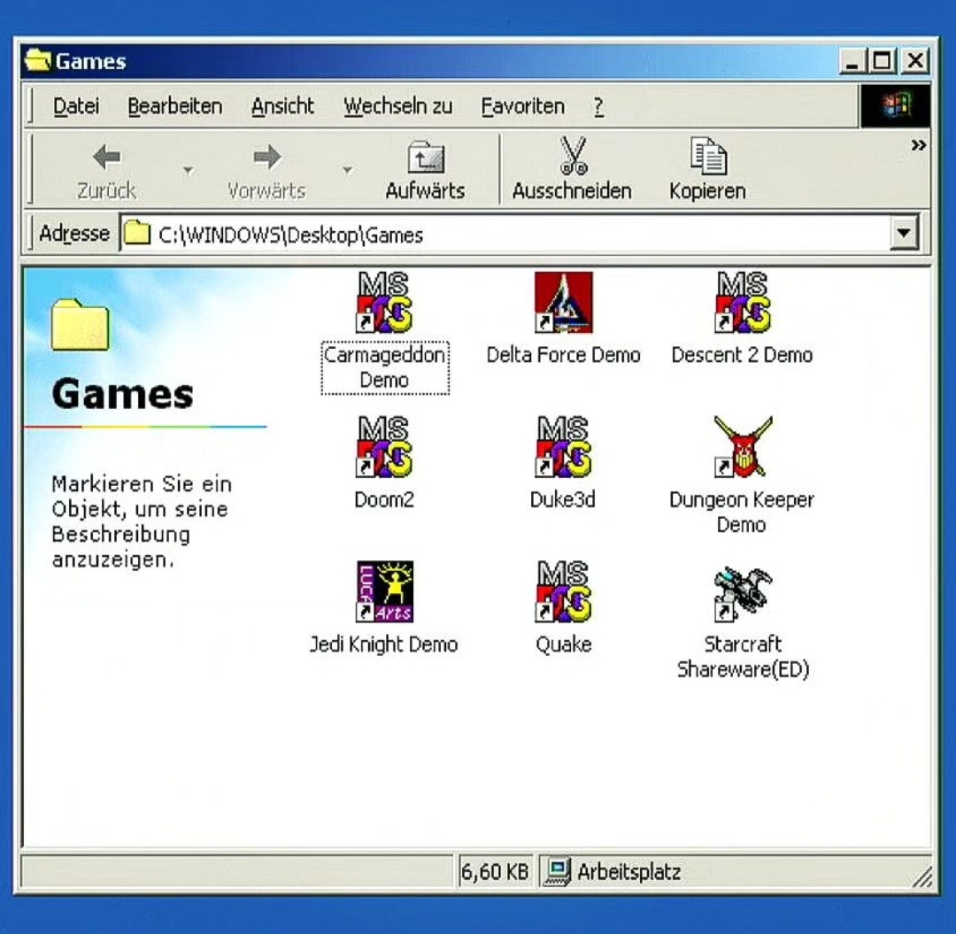Image resolution: width=956 pixels, height=934 pixels.
Task: Expand the address bar dropdown arrow
Action: (x=903, y=235)
